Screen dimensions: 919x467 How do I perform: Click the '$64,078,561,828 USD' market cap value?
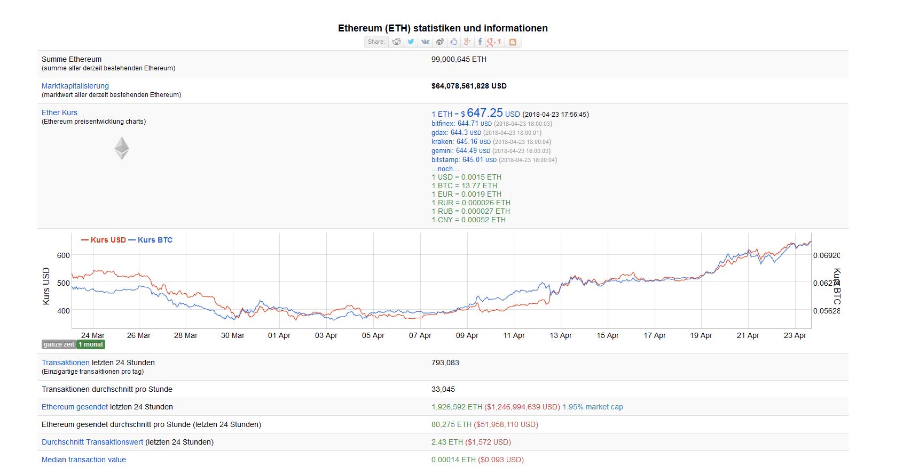469,86
